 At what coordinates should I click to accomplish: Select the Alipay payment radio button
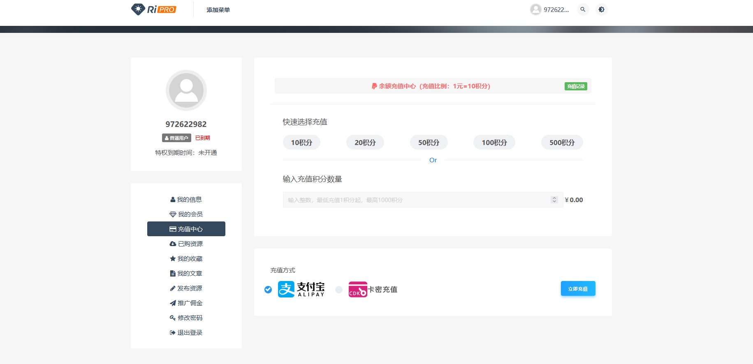pos(268,290)
